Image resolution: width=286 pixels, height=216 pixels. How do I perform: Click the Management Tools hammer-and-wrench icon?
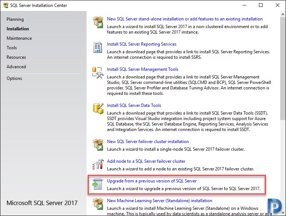click(x=98, y=73)
